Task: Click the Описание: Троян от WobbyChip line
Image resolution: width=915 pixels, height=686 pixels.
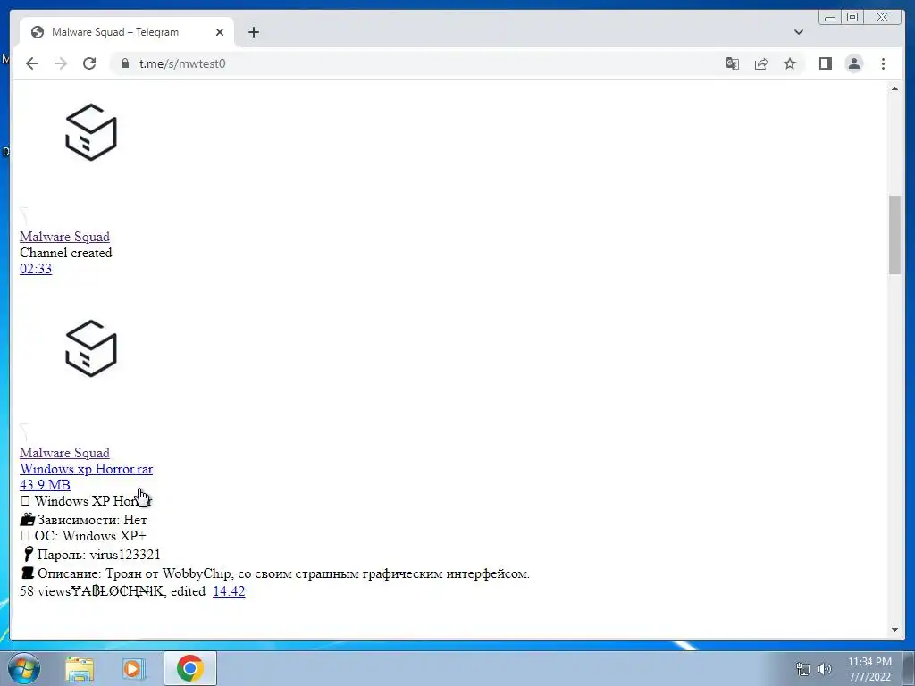Action: tap(275, 573)
